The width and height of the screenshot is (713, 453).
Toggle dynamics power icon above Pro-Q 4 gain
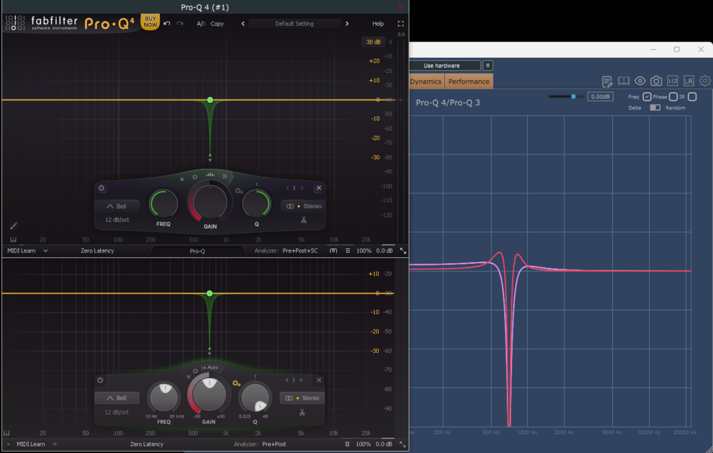(x=195, y=177)
